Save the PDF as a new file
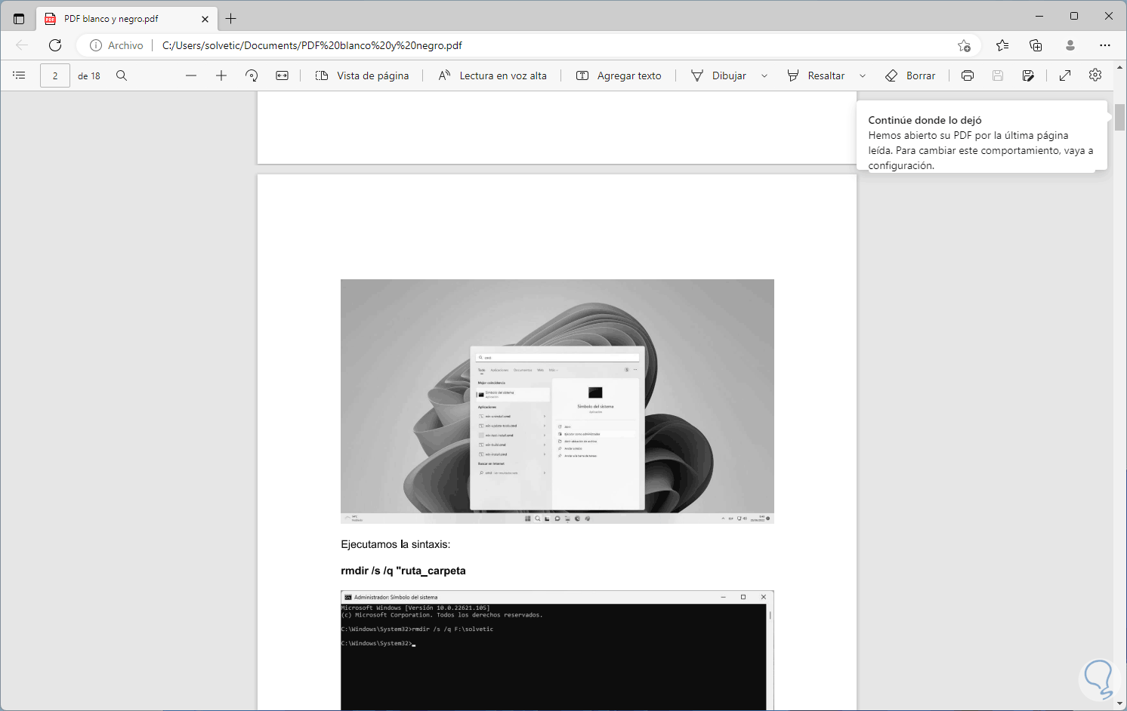The height and width of the screenshot is (711, 1127). coord(1028,75)
